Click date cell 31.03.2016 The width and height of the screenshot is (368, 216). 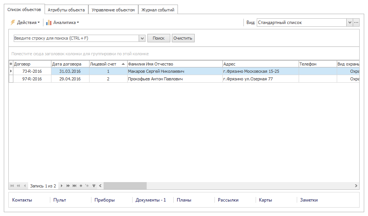click(70, 71)
